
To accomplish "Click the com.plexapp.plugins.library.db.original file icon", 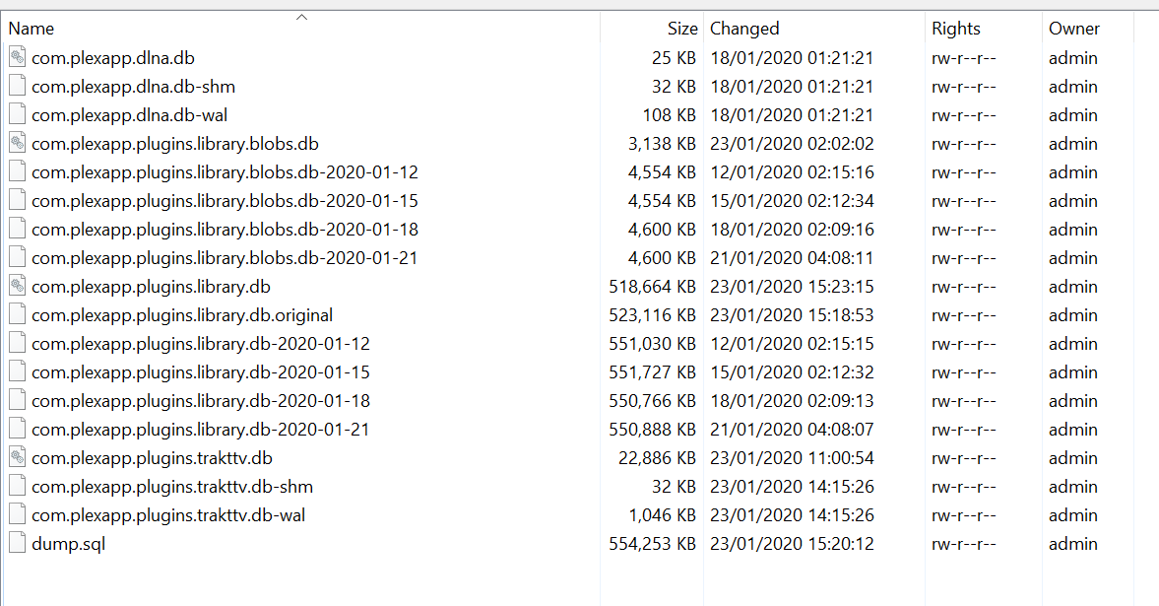I will (x=17, y=315).
